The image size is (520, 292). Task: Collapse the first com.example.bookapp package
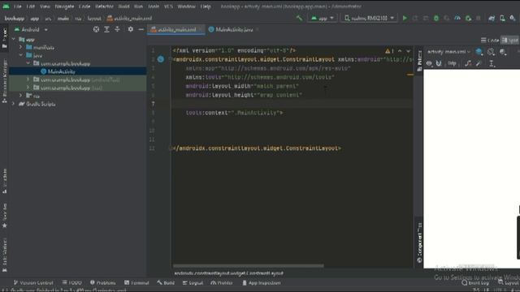point(28,63)
